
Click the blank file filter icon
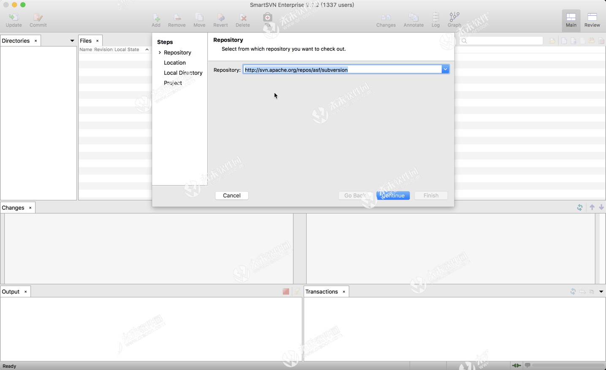coord(564,41)
